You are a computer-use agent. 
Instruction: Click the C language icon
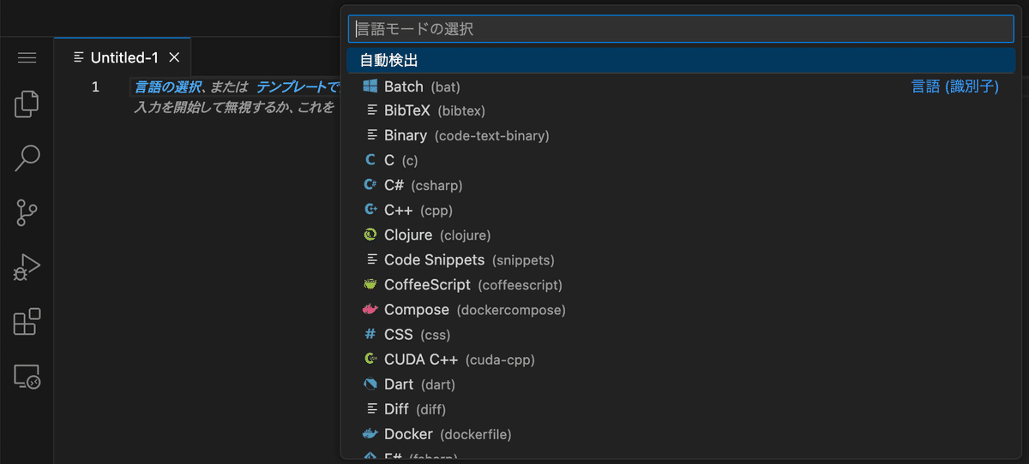370,160
